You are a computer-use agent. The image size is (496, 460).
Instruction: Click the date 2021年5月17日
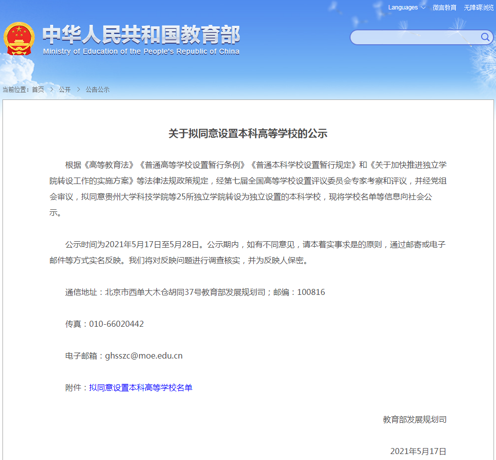(x=418, y=451)
